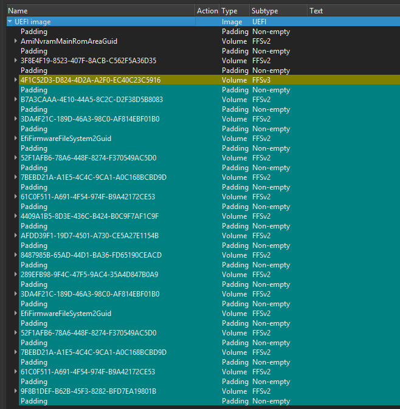Expand the B7A3CAAA-4E10-44A5 volume
400x409 pixels.
click(x=16, y=100)
